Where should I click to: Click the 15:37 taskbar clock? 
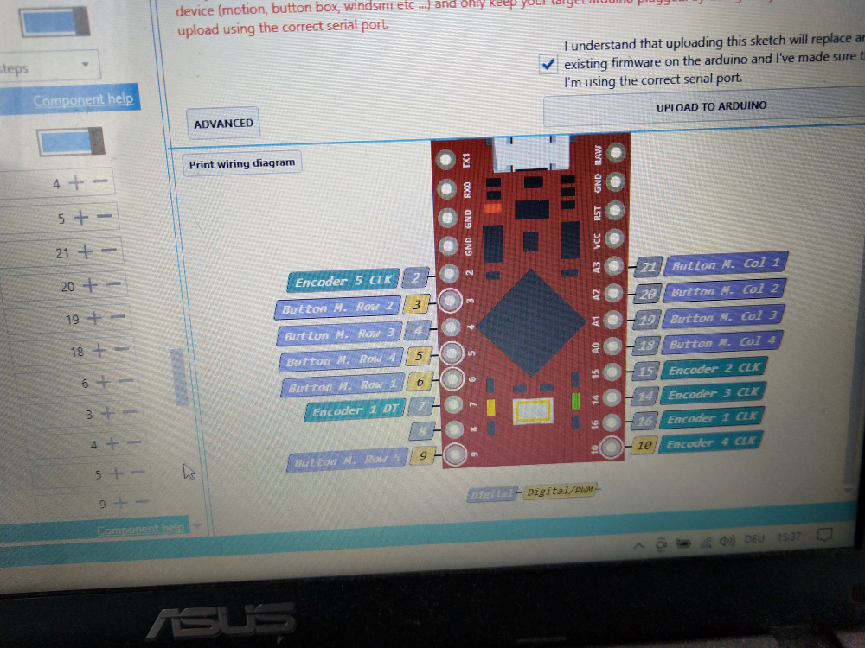click(x=788, y=537)
